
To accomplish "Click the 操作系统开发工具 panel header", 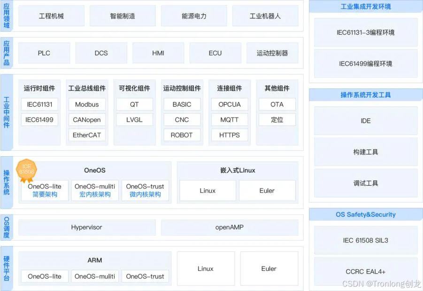I will 366,95.
